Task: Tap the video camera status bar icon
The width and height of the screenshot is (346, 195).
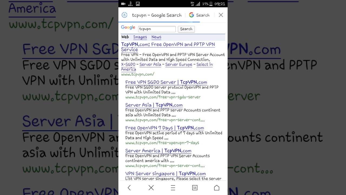Action: pos(123,4)
